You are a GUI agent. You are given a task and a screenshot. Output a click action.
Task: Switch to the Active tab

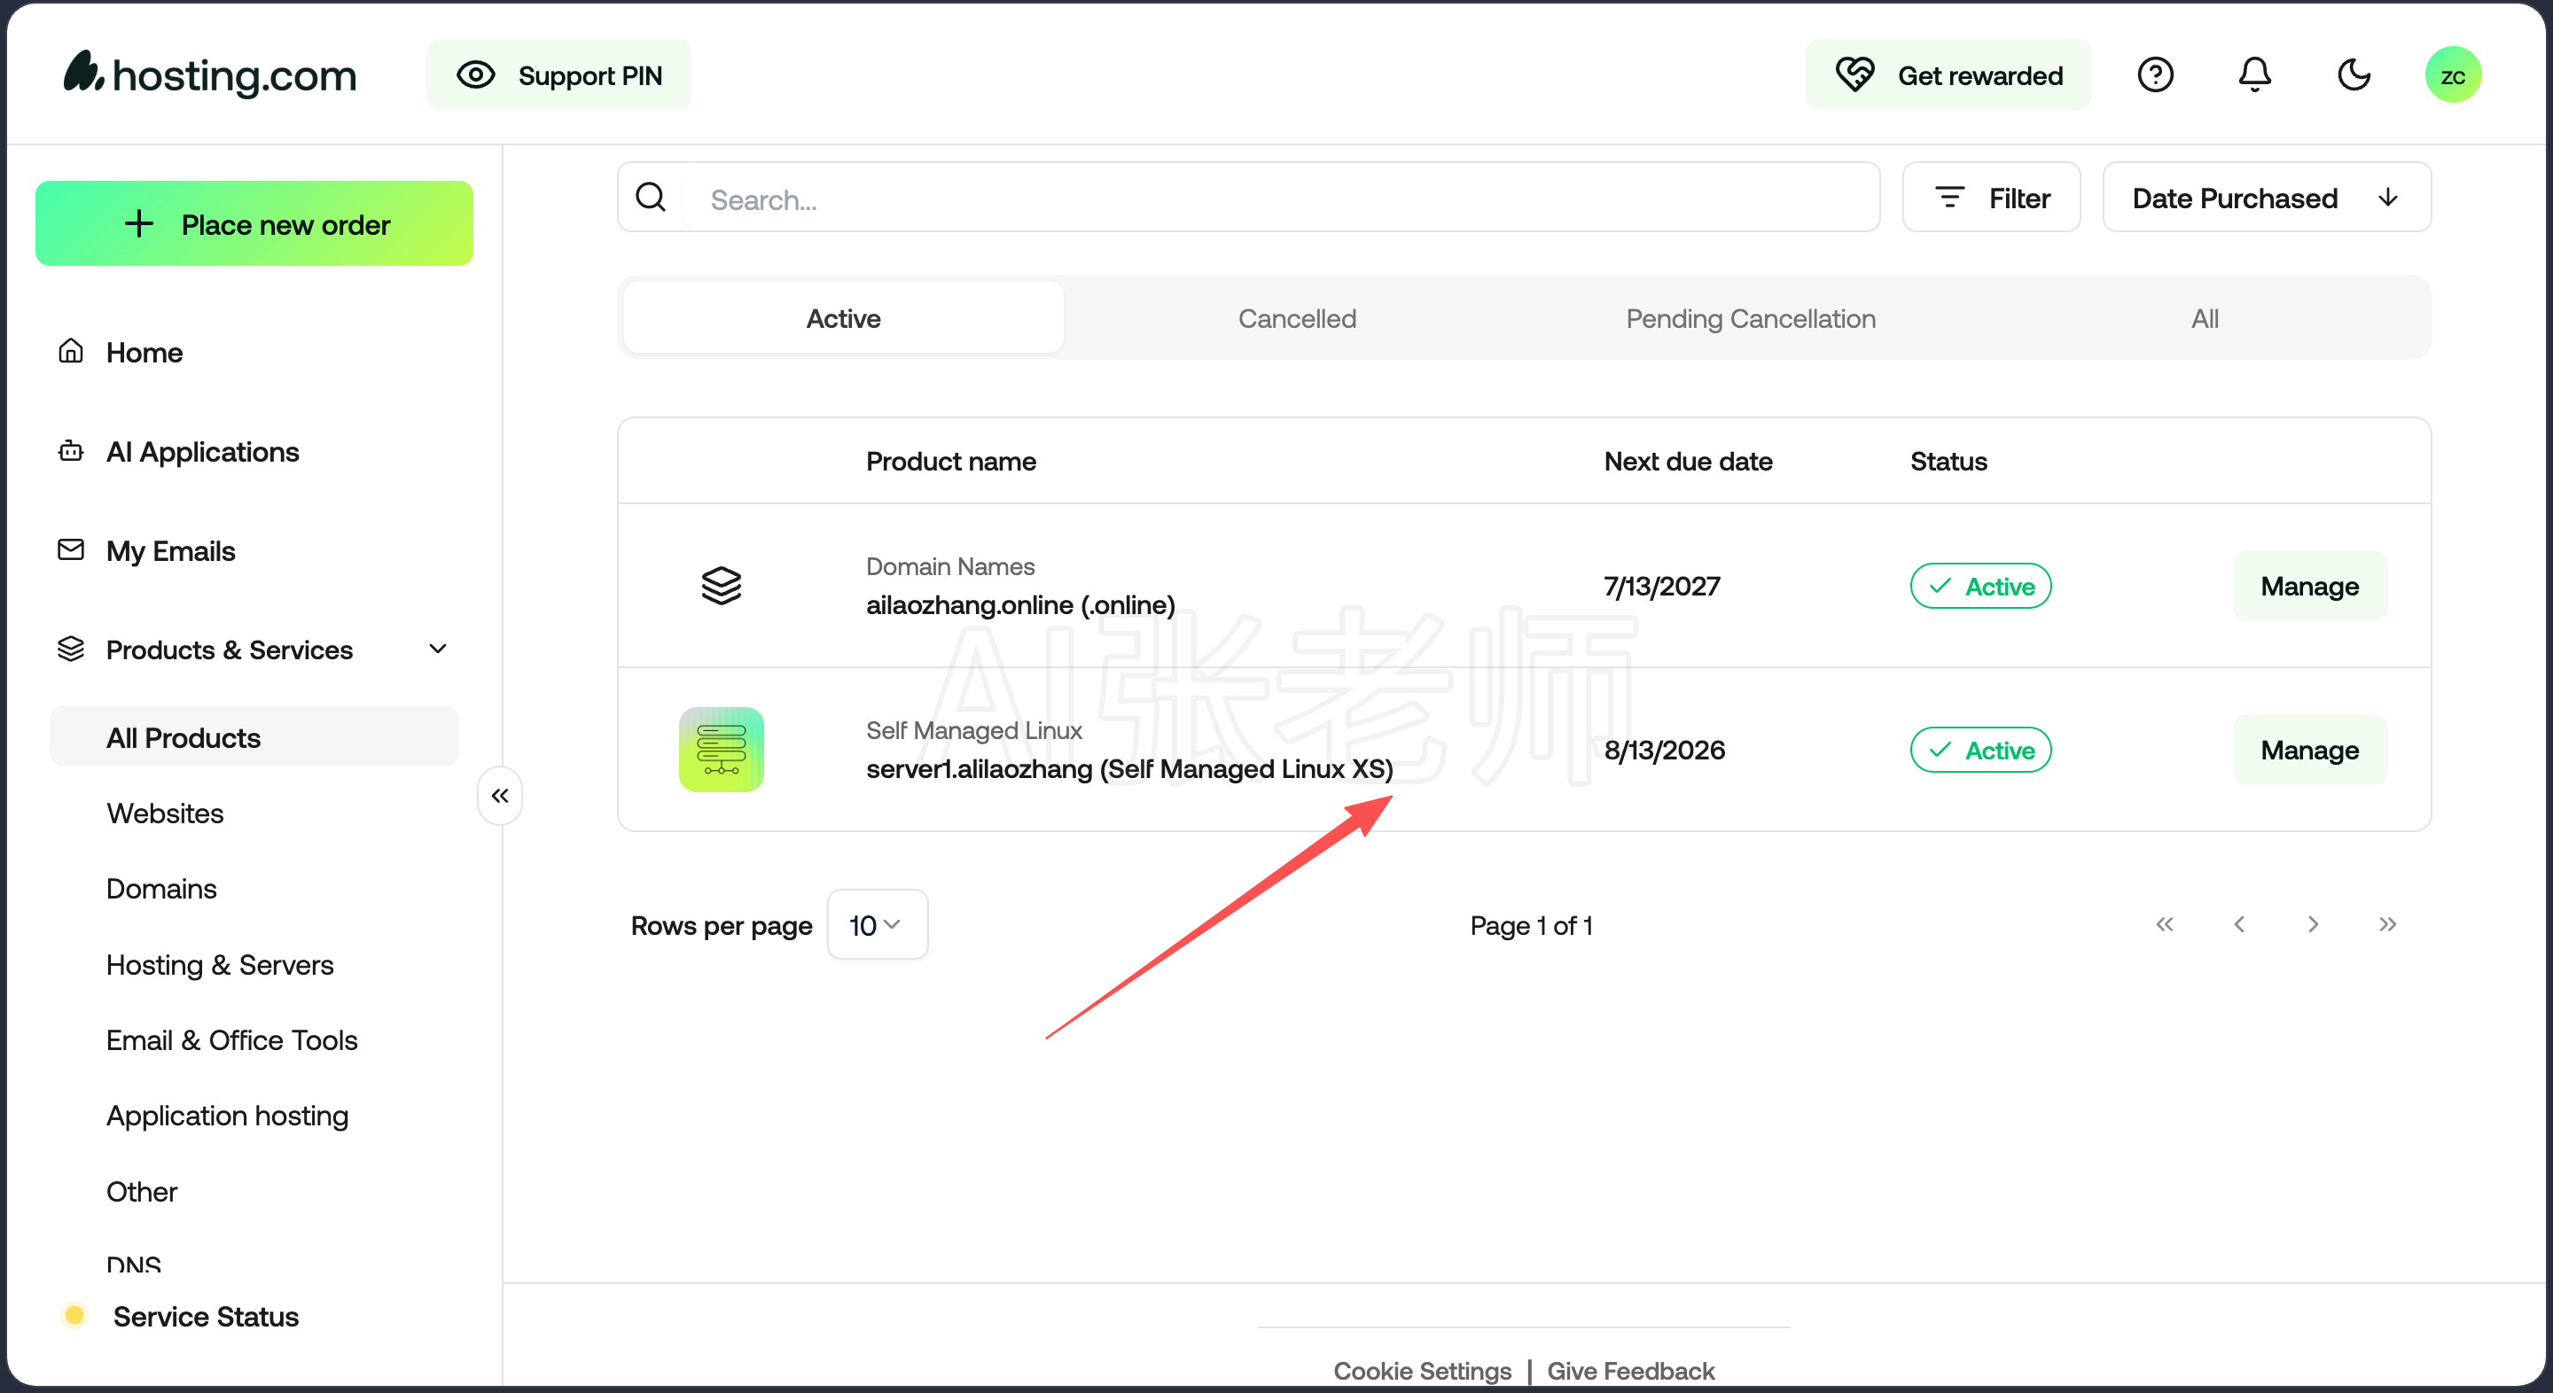(x=843, y=318)
